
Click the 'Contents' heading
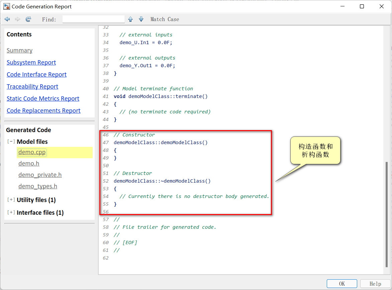pyautogui.click(x=19, y=34)
